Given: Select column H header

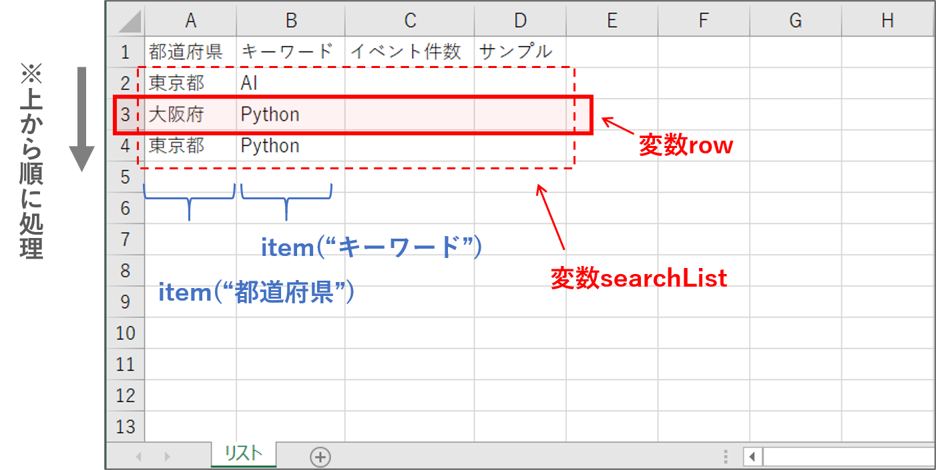Looking at the screenshot, I should pyautogui.click(x=887, y=21).
